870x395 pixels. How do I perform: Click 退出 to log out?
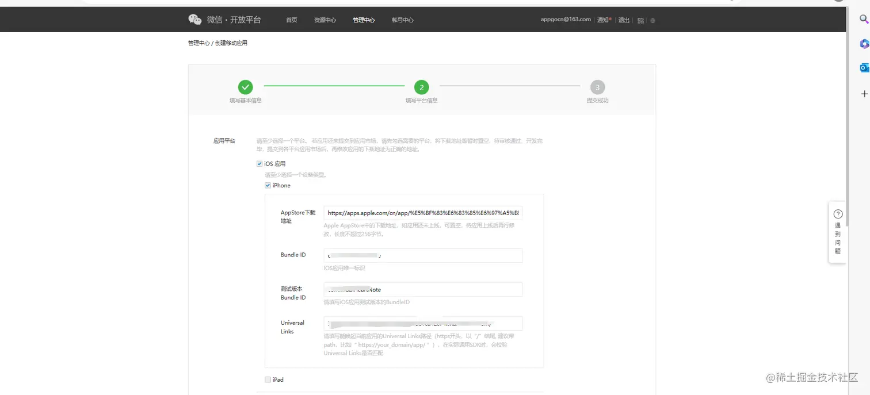(x=624, y=20)
